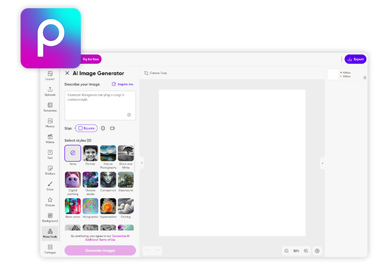The width and height of the screenshot is (386, 264).
Task: Toggle the aspect ratio lock icon
Action: pos(364,78)
